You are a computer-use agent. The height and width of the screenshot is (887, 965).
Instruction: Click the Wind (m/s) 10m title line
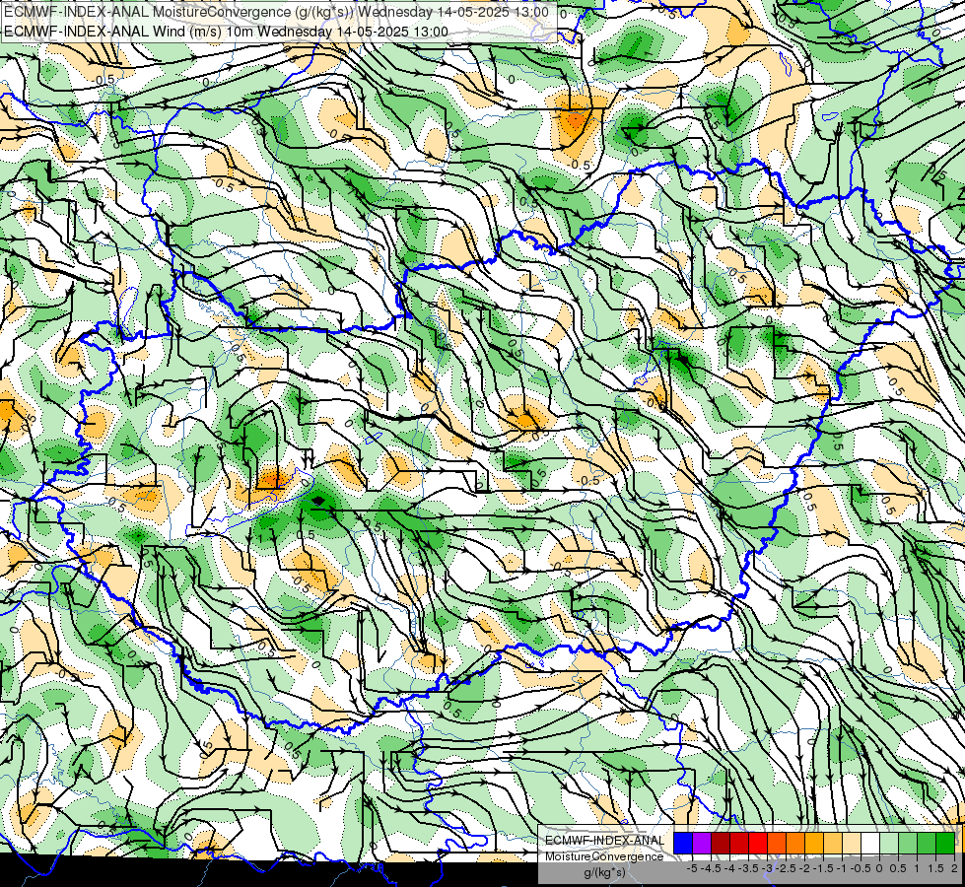pyautogui.click(x=226, y=32)
